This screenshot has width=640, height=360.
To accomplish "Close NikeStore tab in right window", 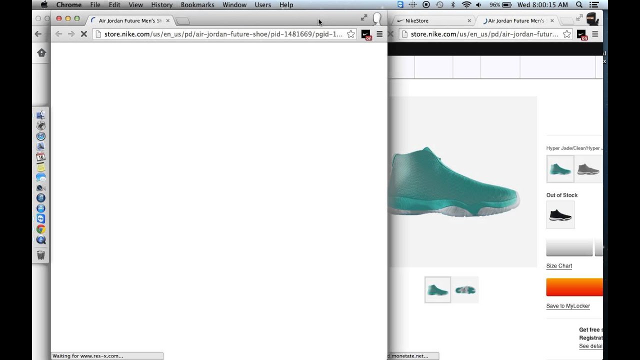I will 469,20.
